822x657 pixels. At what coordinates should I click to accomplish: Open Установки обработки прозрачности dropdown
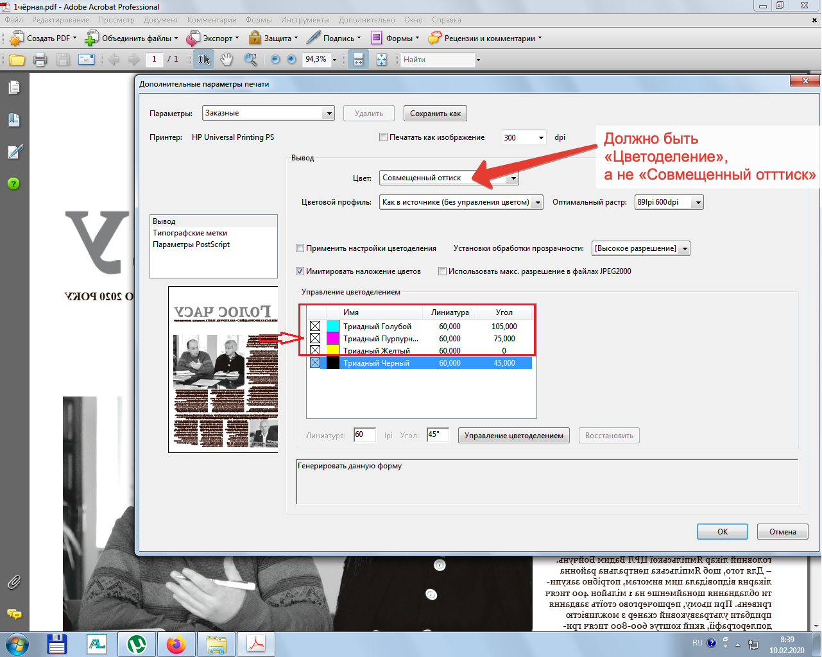pyautogui.click(x=641, y=248)
